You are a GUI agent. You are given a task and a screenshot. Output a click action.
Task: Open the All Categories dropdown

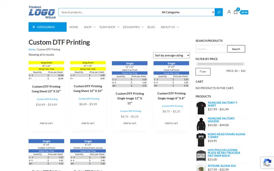pyautogui.click(x=188, y=12)
